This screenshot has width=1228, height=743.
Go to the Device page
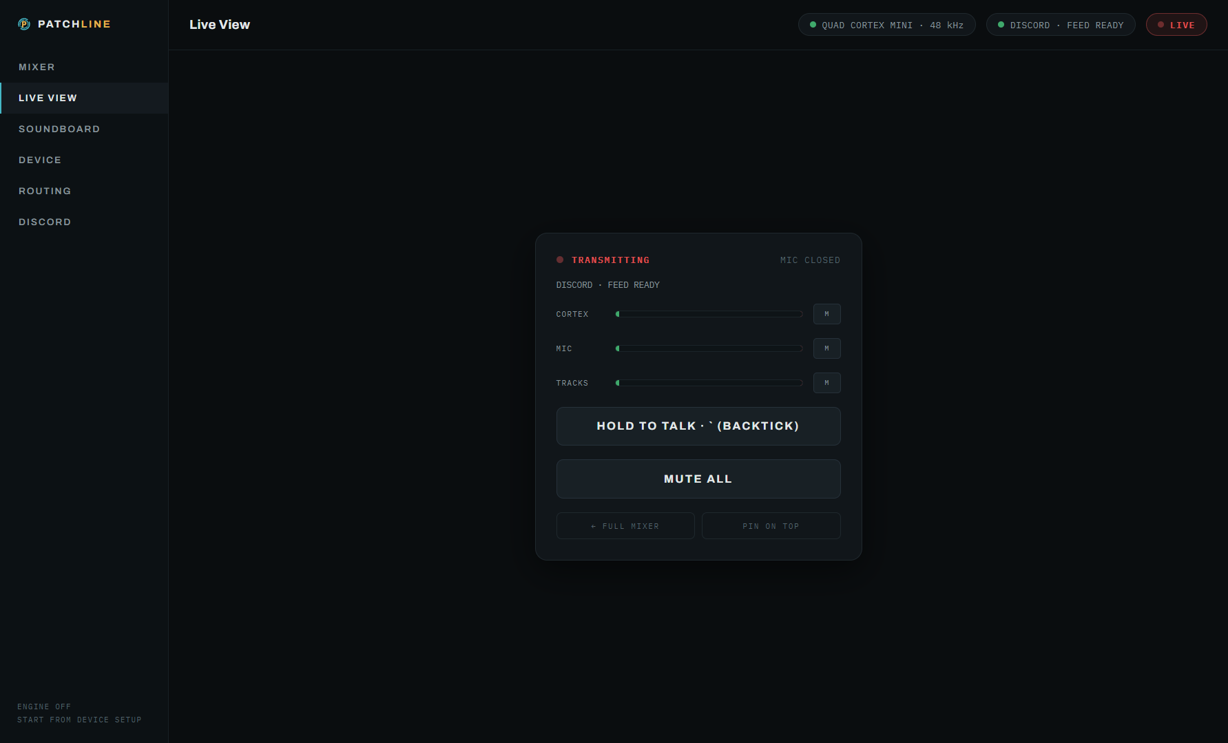point(84,160)
